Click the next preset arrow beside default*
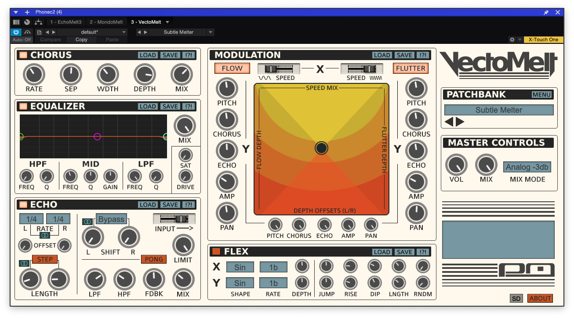 (54, 32)
